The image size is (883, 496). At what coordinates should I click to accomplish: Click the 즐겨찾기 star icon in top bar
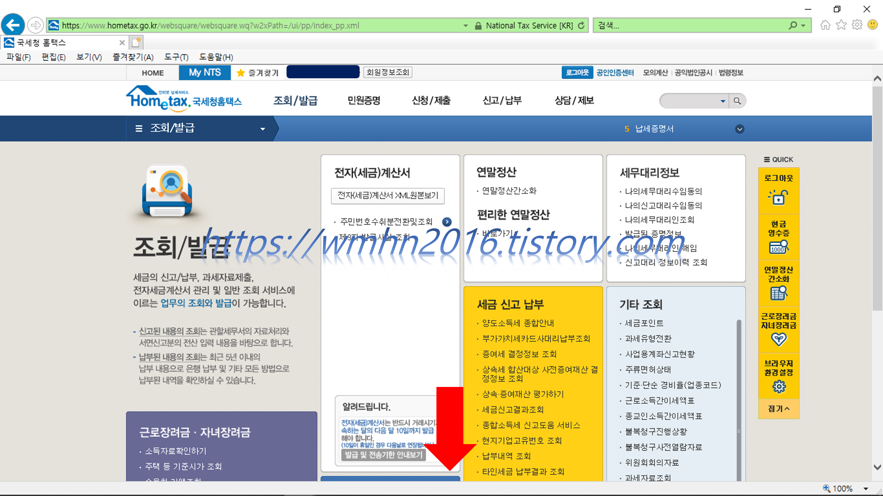240,73
